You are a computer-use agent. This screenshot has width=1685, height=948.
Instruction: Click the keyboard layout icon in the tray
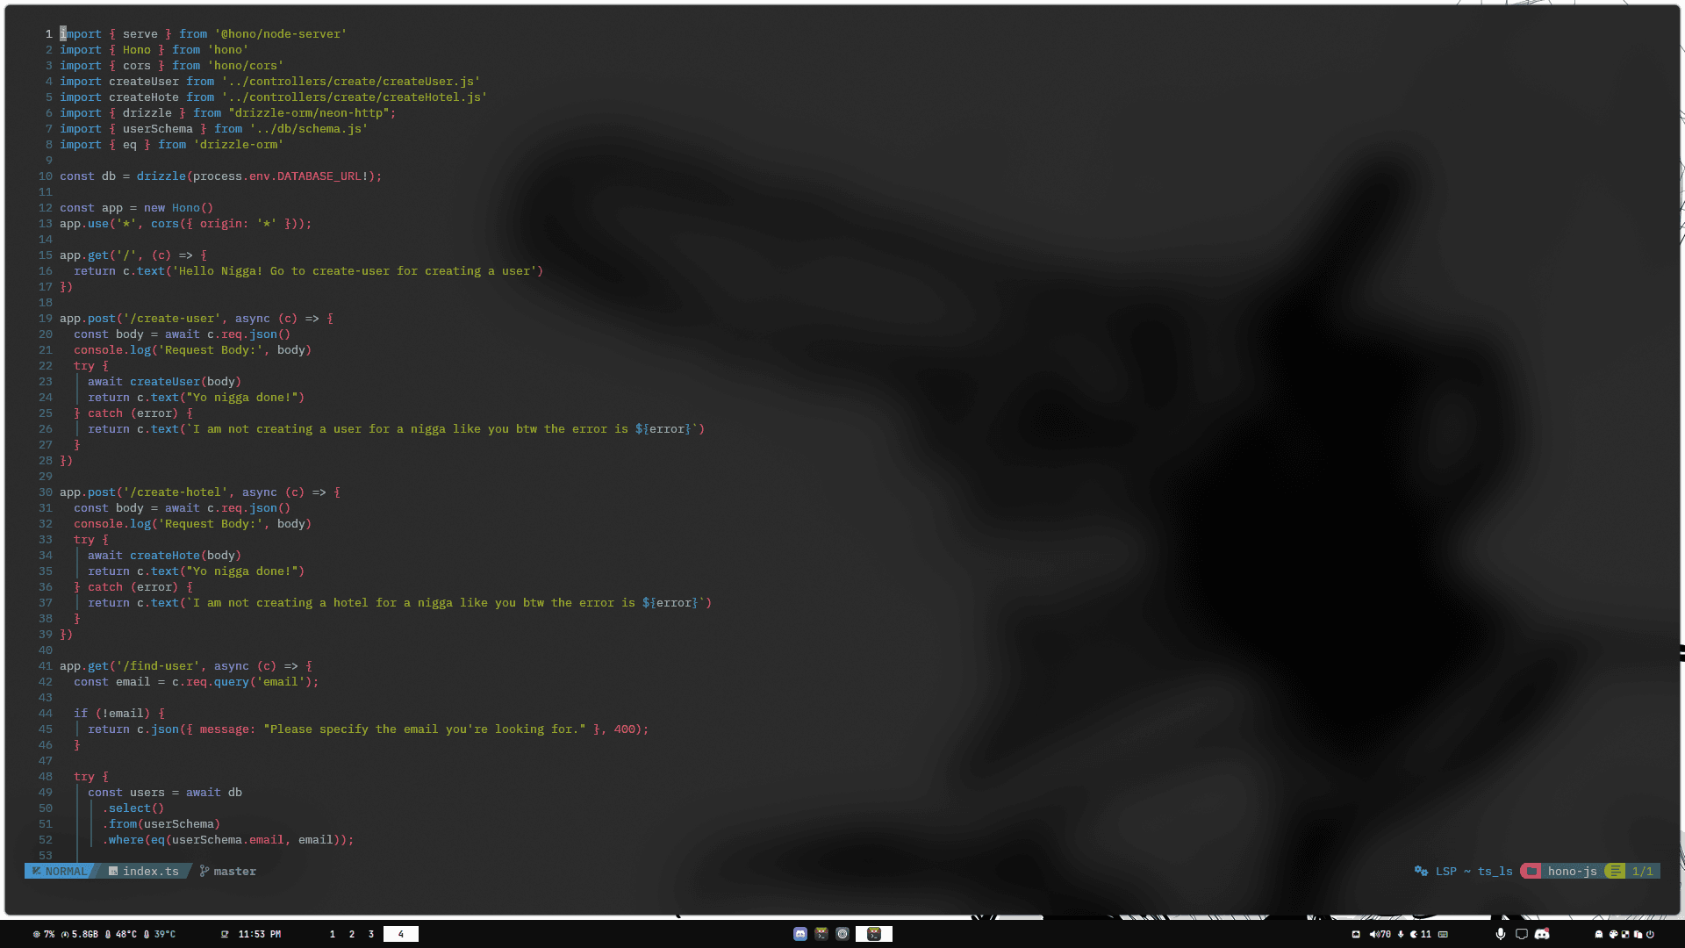click(x=1443, y=934)
